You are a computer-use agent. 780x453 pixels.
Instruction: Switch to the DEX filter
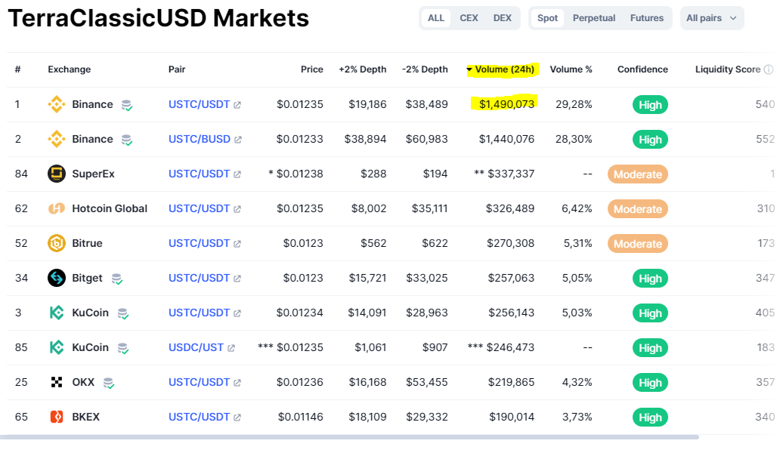click(x=502, y=18)
